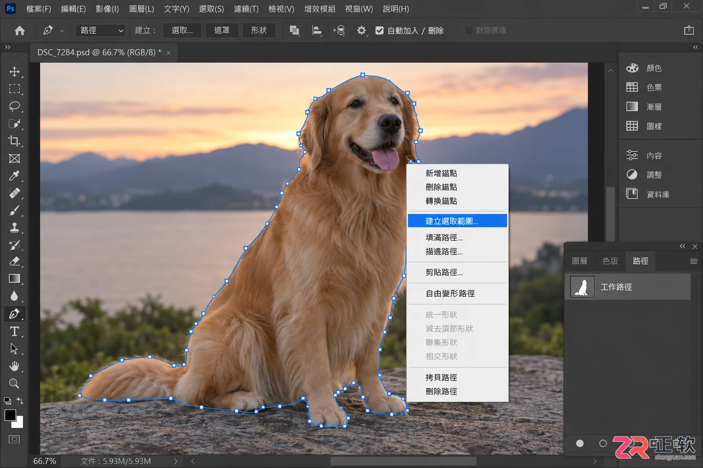The width and height of the screenshot is (703, 468).
Task: Select the Clone Stamp tool
Action: click(x=14, y=228)
